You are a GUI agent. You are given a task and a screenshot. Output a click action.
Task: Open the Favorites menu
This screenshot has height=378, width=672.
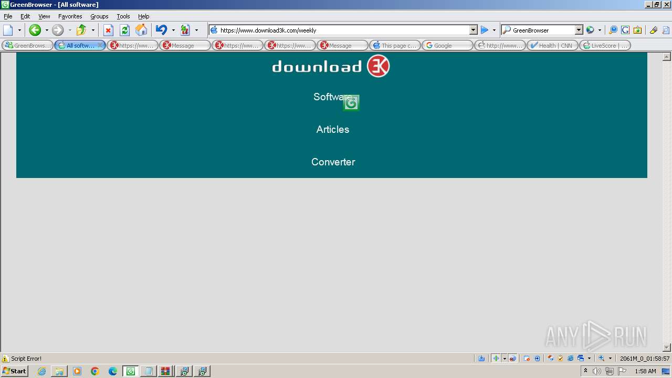[70, 16]
